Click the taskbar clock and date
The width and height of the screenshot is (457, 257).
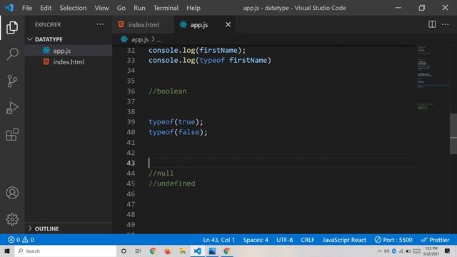(x=431, y=251)
